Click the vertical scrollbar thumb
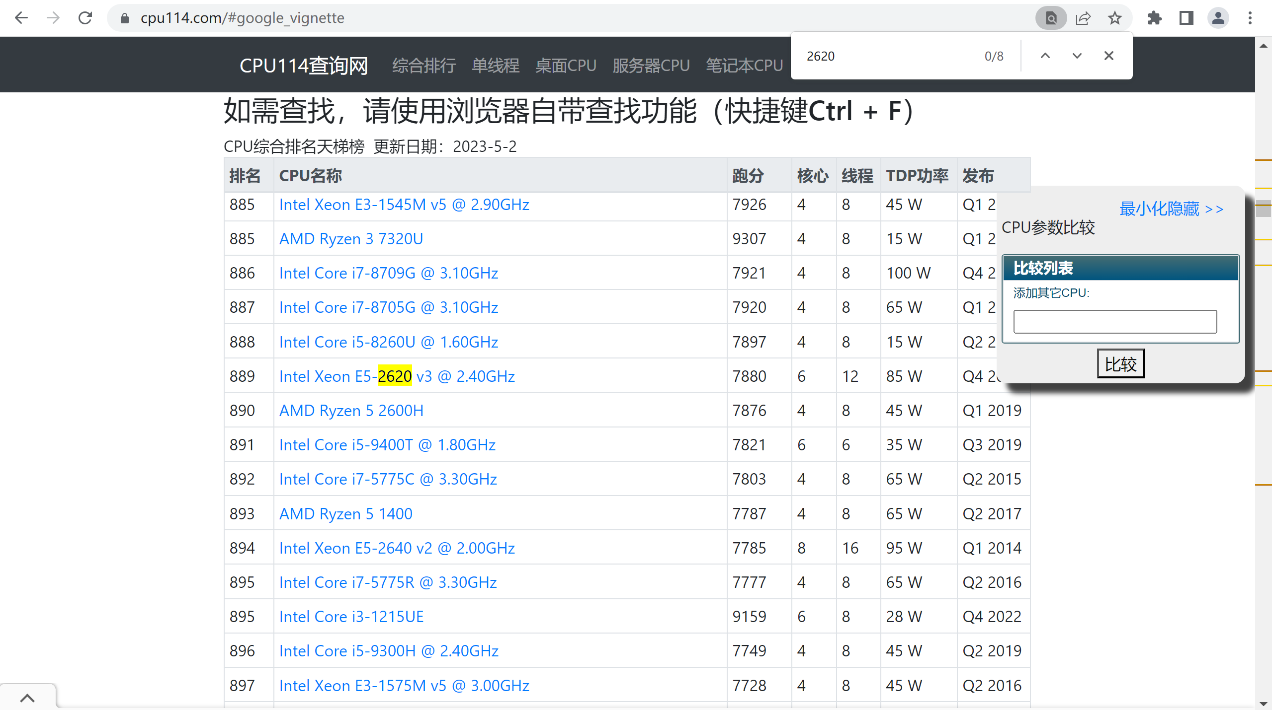The image size is (1272, 710). (x=1263, y=208)
